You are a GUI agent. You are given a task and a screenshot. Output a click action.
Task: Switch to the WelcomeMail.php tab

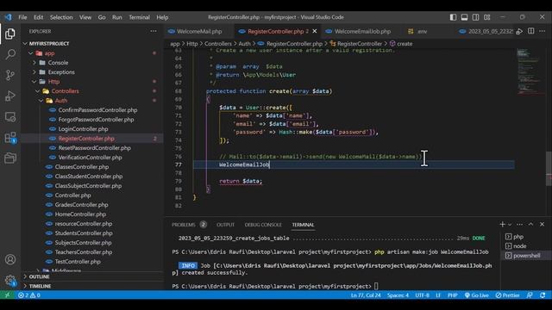pos(199,31)
